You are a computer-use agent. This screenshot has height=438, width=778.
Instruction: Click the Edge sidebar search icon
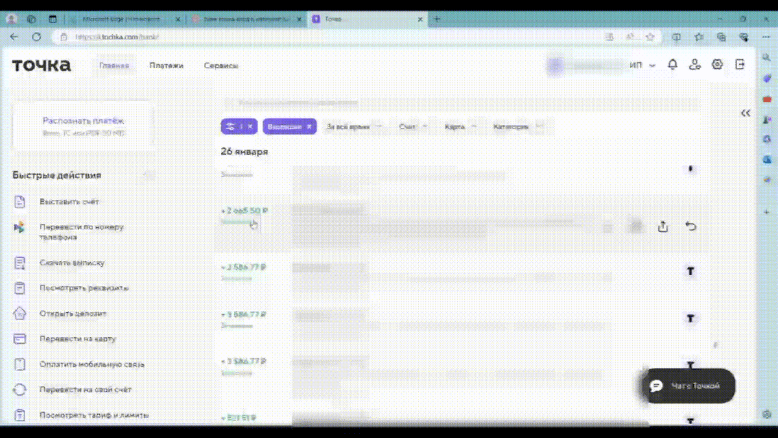pos(767,58)
